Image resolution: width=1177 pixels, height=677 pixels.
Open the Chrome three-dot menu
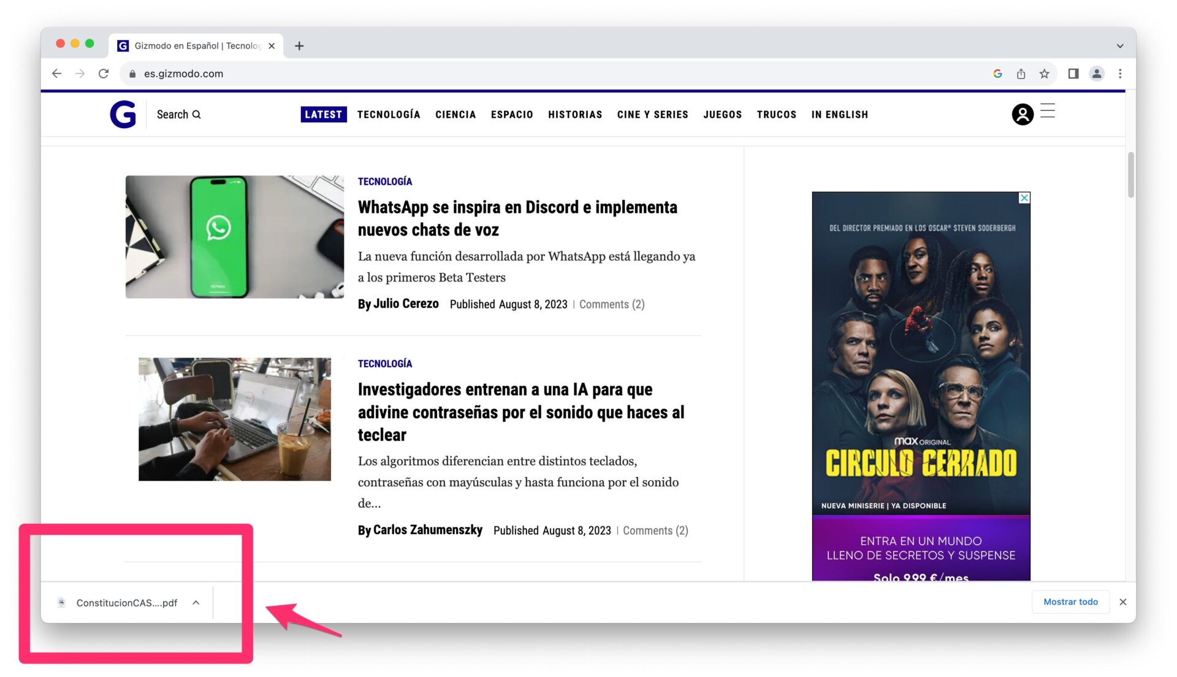[x=1120, y=74]
